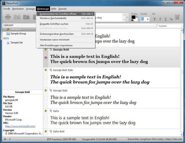Click the white background color swatch

click(136, 20)
